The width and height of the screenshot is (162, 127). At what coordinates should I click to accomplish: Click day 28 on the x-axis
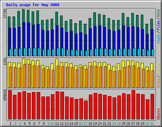click(x=138, y=124)
